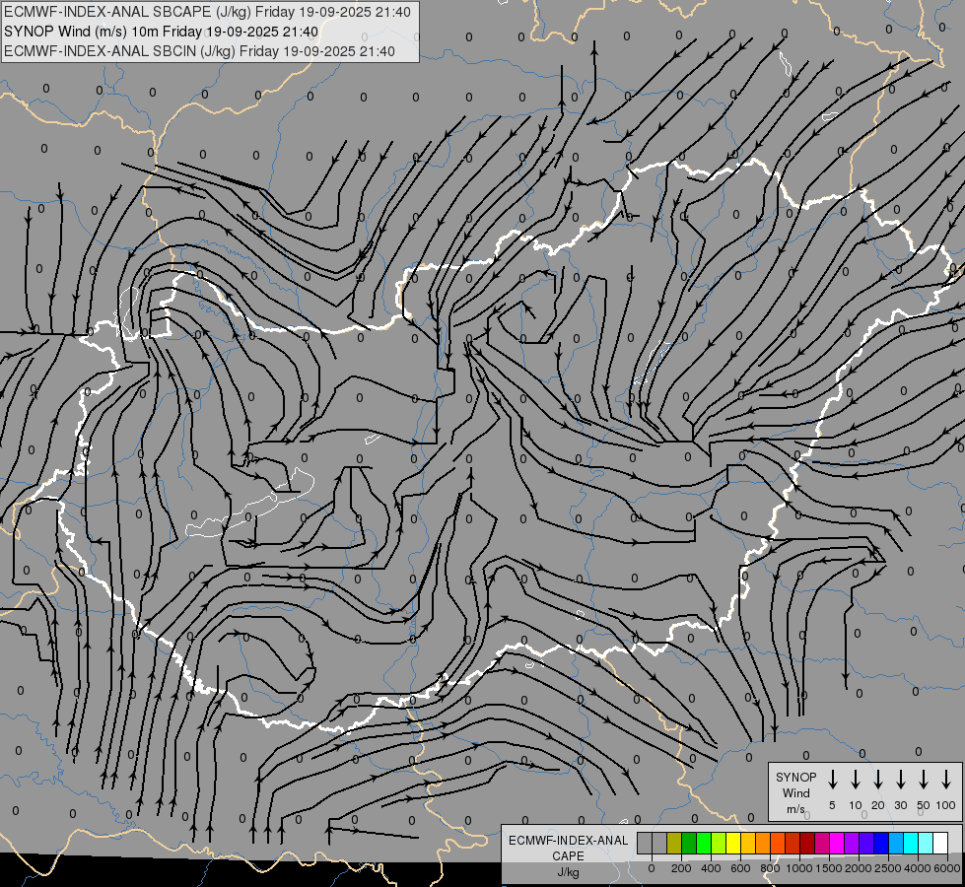This screenshot has width=965, height=887.
Task: Click the '2000' tick value on CAPE scale
Action: (x=859, y=868)
